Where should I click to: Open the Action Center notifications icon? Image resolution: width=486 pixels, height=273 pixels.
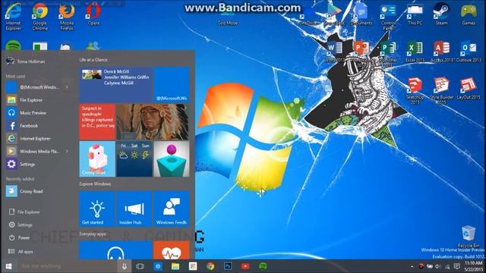(x=456, y=266)
